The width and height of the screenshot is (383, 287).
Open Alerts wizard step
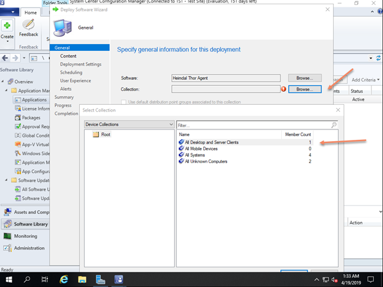[66, 89]
